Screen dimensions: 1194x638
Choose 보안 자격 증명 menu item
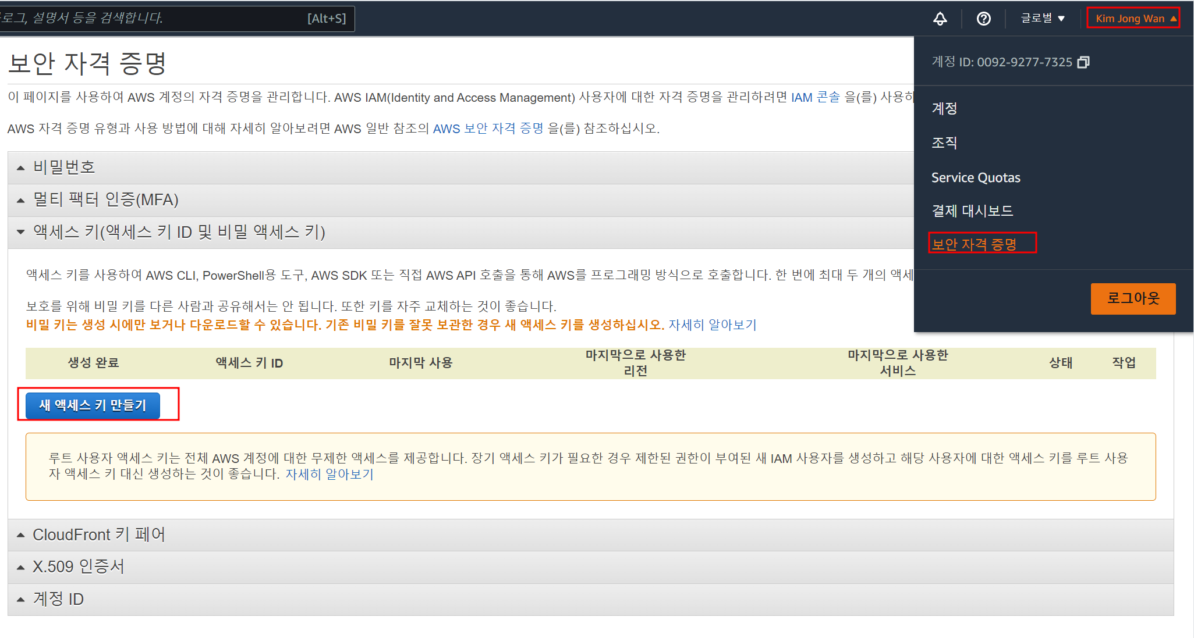[975, 244]
